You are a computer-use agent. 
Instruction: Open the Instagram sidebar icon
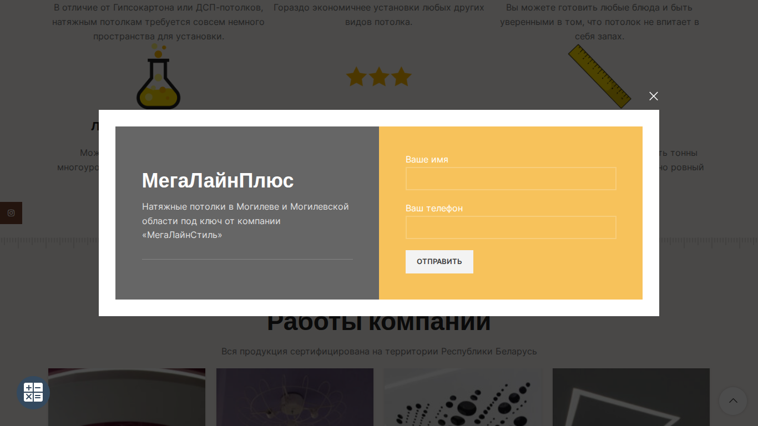point(11,213)
